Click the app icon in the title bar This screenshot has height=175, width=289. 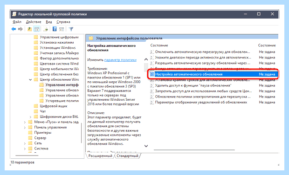click(14, 14)
